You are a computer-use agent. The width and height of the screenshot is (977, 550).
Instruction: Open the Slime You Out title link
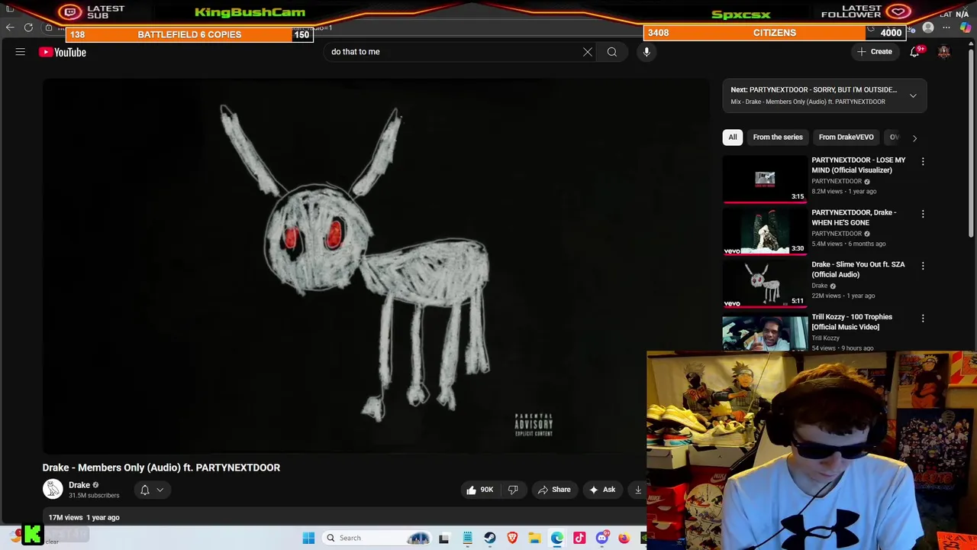tap(858, 270)
